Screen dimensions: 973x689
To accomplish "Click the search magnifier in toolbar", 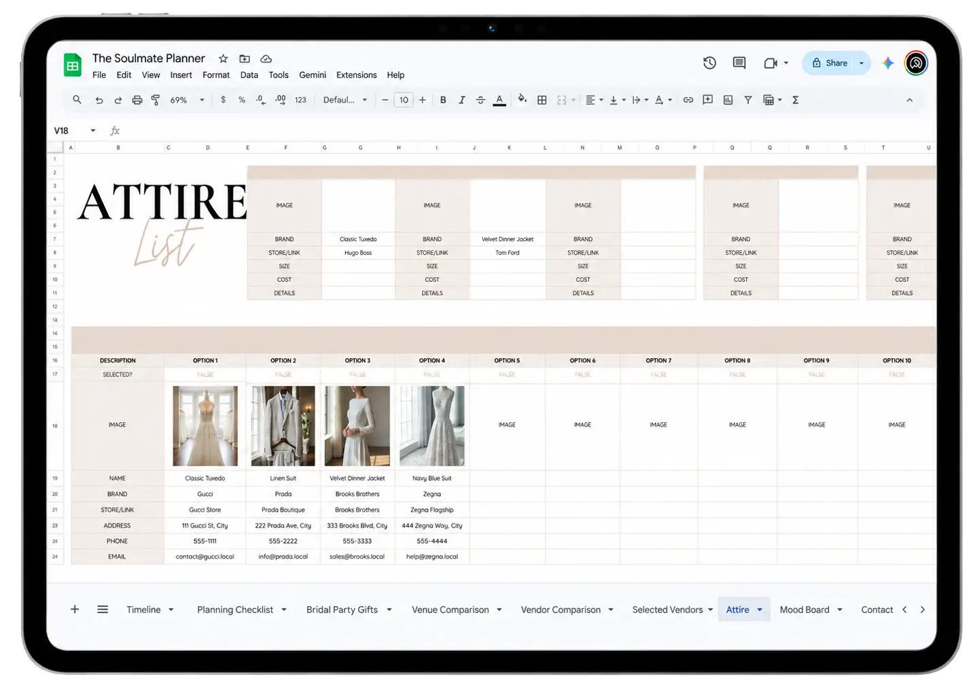I will 77,100.
